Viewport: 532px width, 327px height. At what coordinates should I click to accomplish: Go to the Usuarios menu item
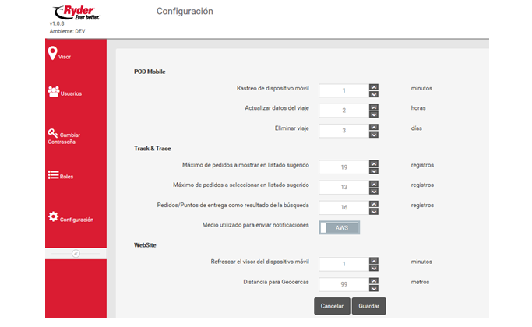(x=71, y=93)
